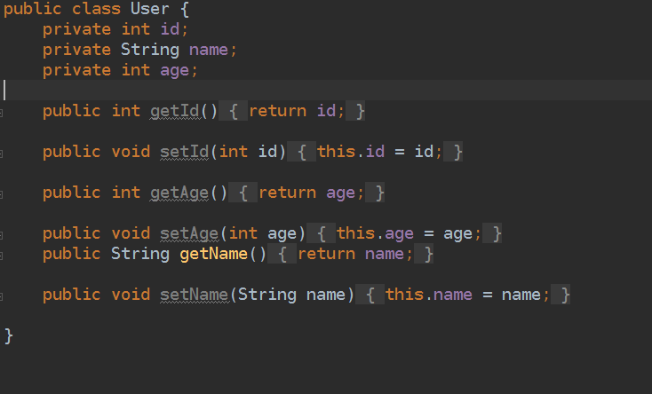
Task: Expand folded '{' after setName(String name)
Action: 370,295
